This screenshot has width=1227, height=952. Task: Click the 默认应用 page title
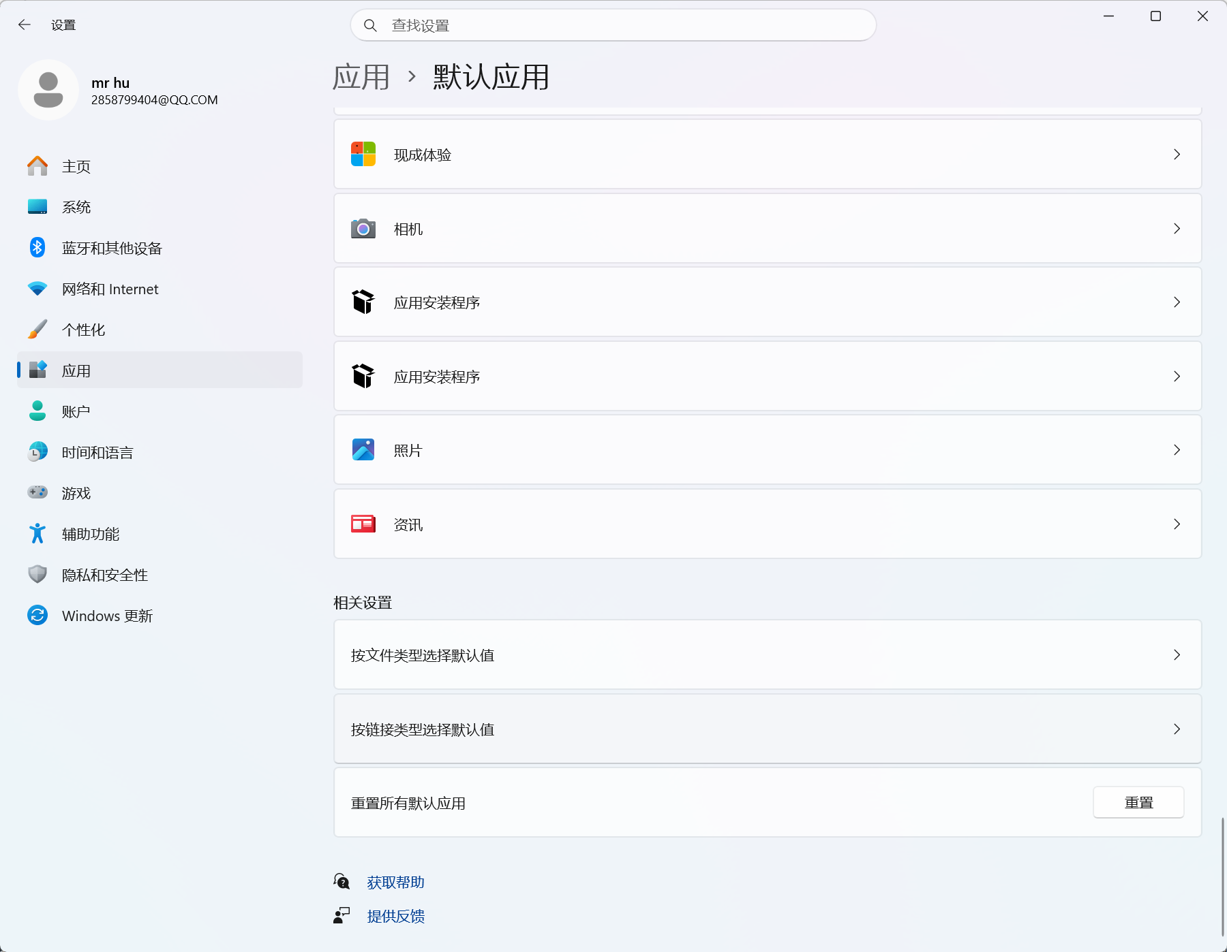click(x=491, y=77)
